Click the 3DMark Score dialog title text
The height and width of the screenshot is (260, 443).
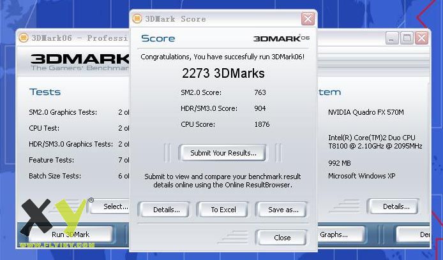pyautogui.click(x=175, y=19)
